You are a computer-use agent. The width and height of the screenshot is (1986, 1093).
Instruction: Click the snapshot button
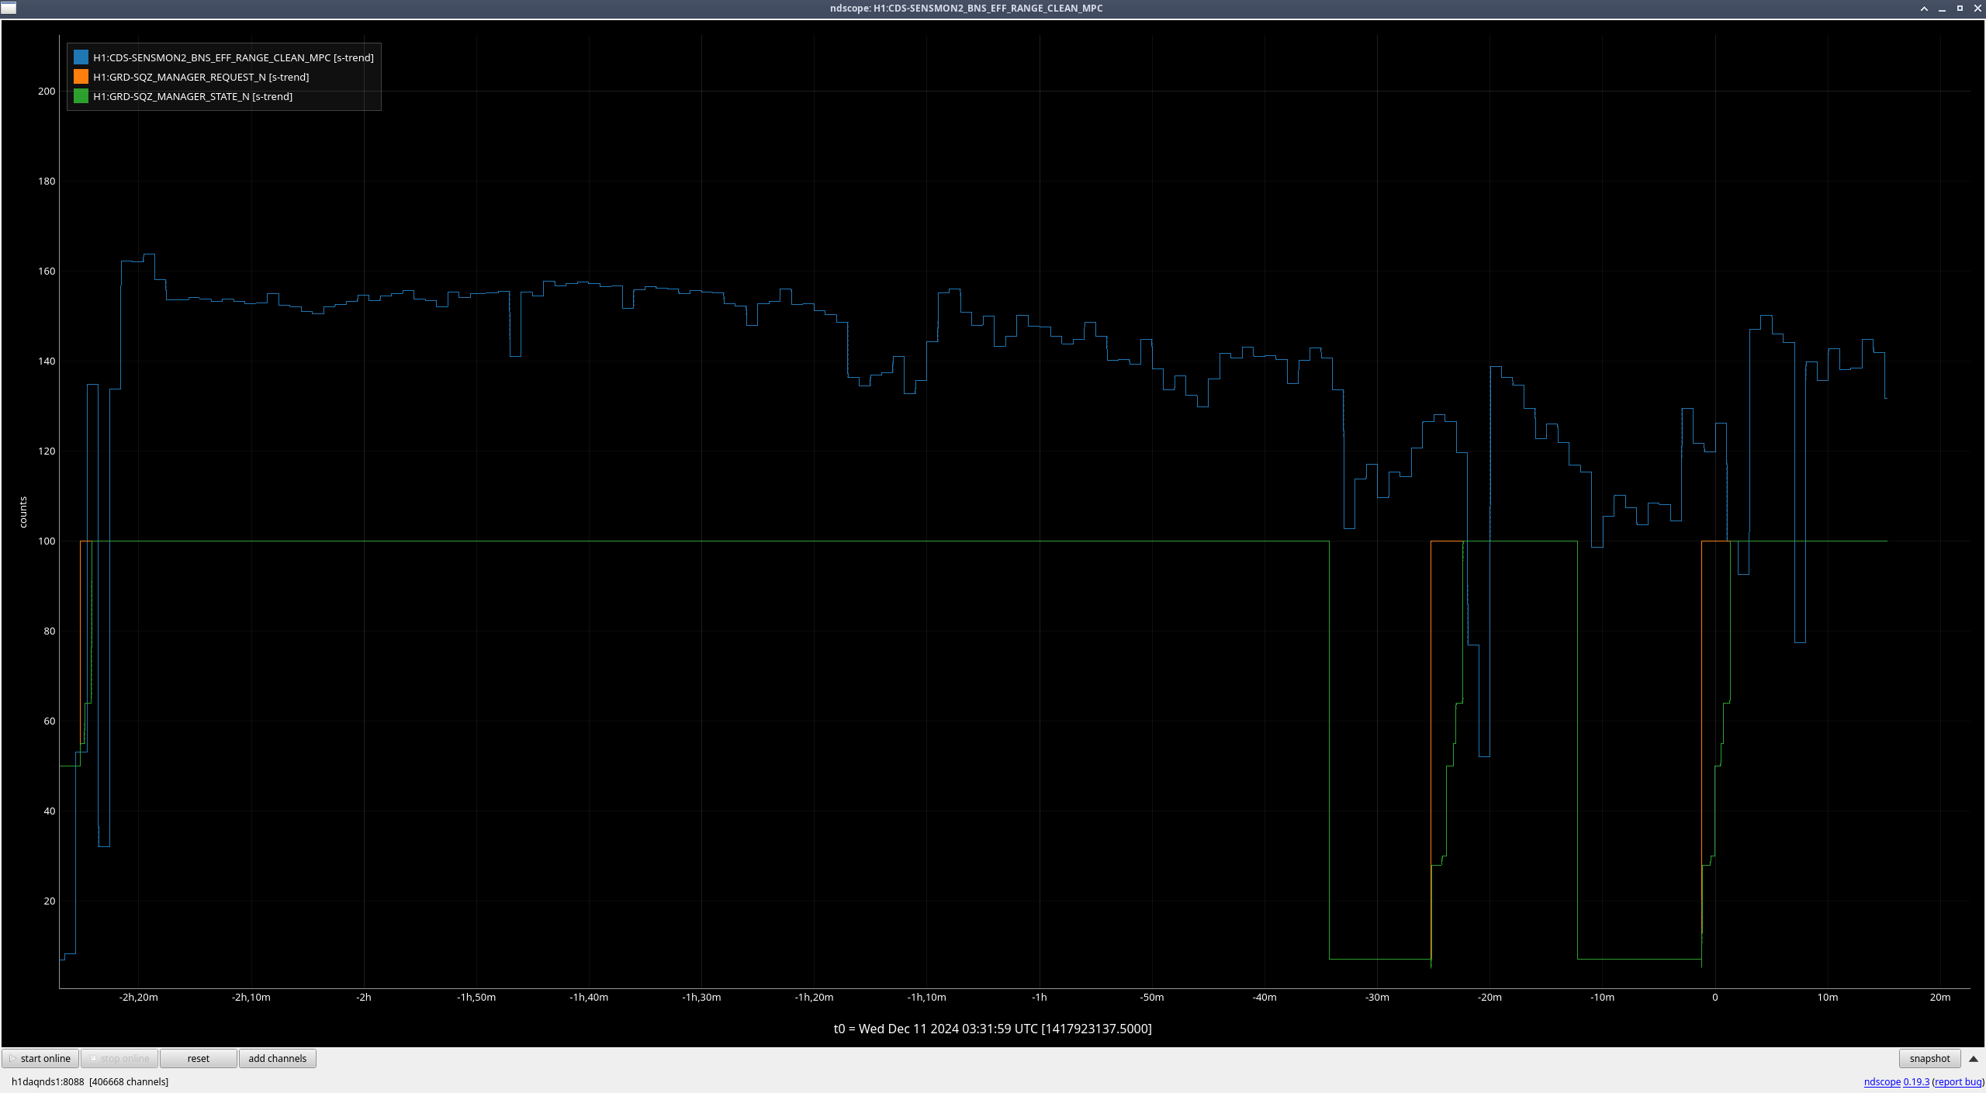[1929, 1058]
